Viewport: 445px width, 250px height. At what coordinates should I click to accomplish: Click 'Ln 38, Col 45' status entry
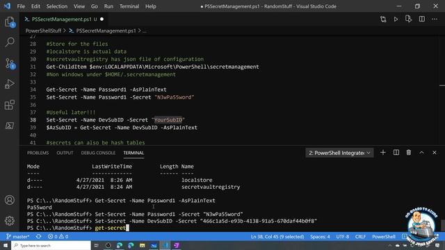pos(277,236)
